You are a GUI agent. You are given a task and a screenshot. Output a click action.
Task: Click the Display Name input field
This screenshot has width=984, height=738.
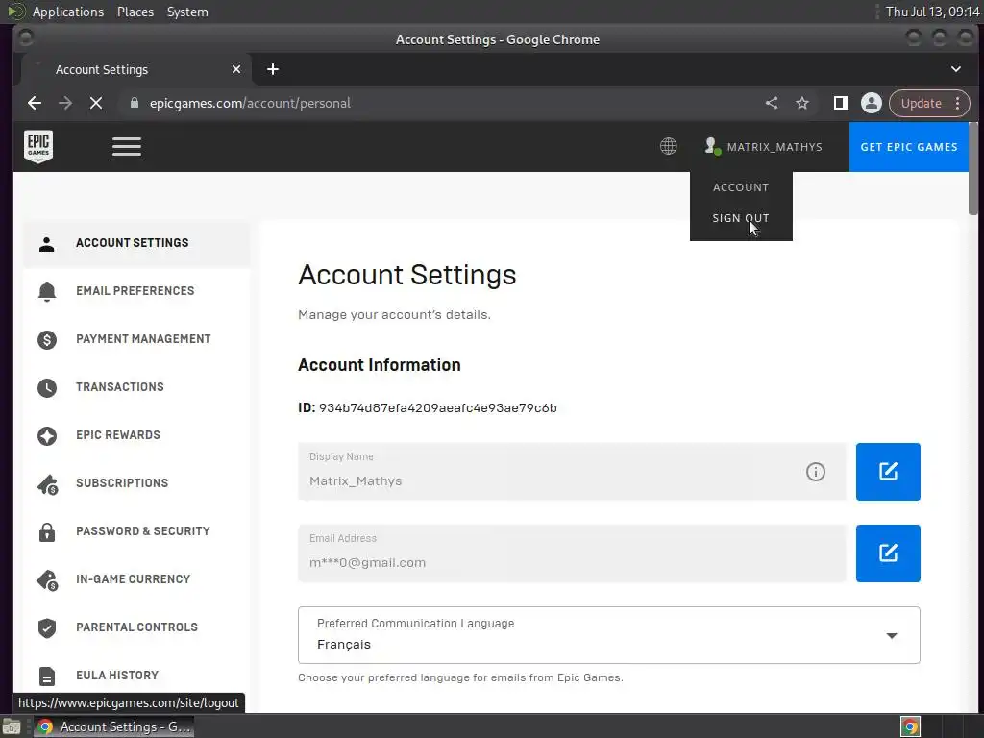[572, 472]
